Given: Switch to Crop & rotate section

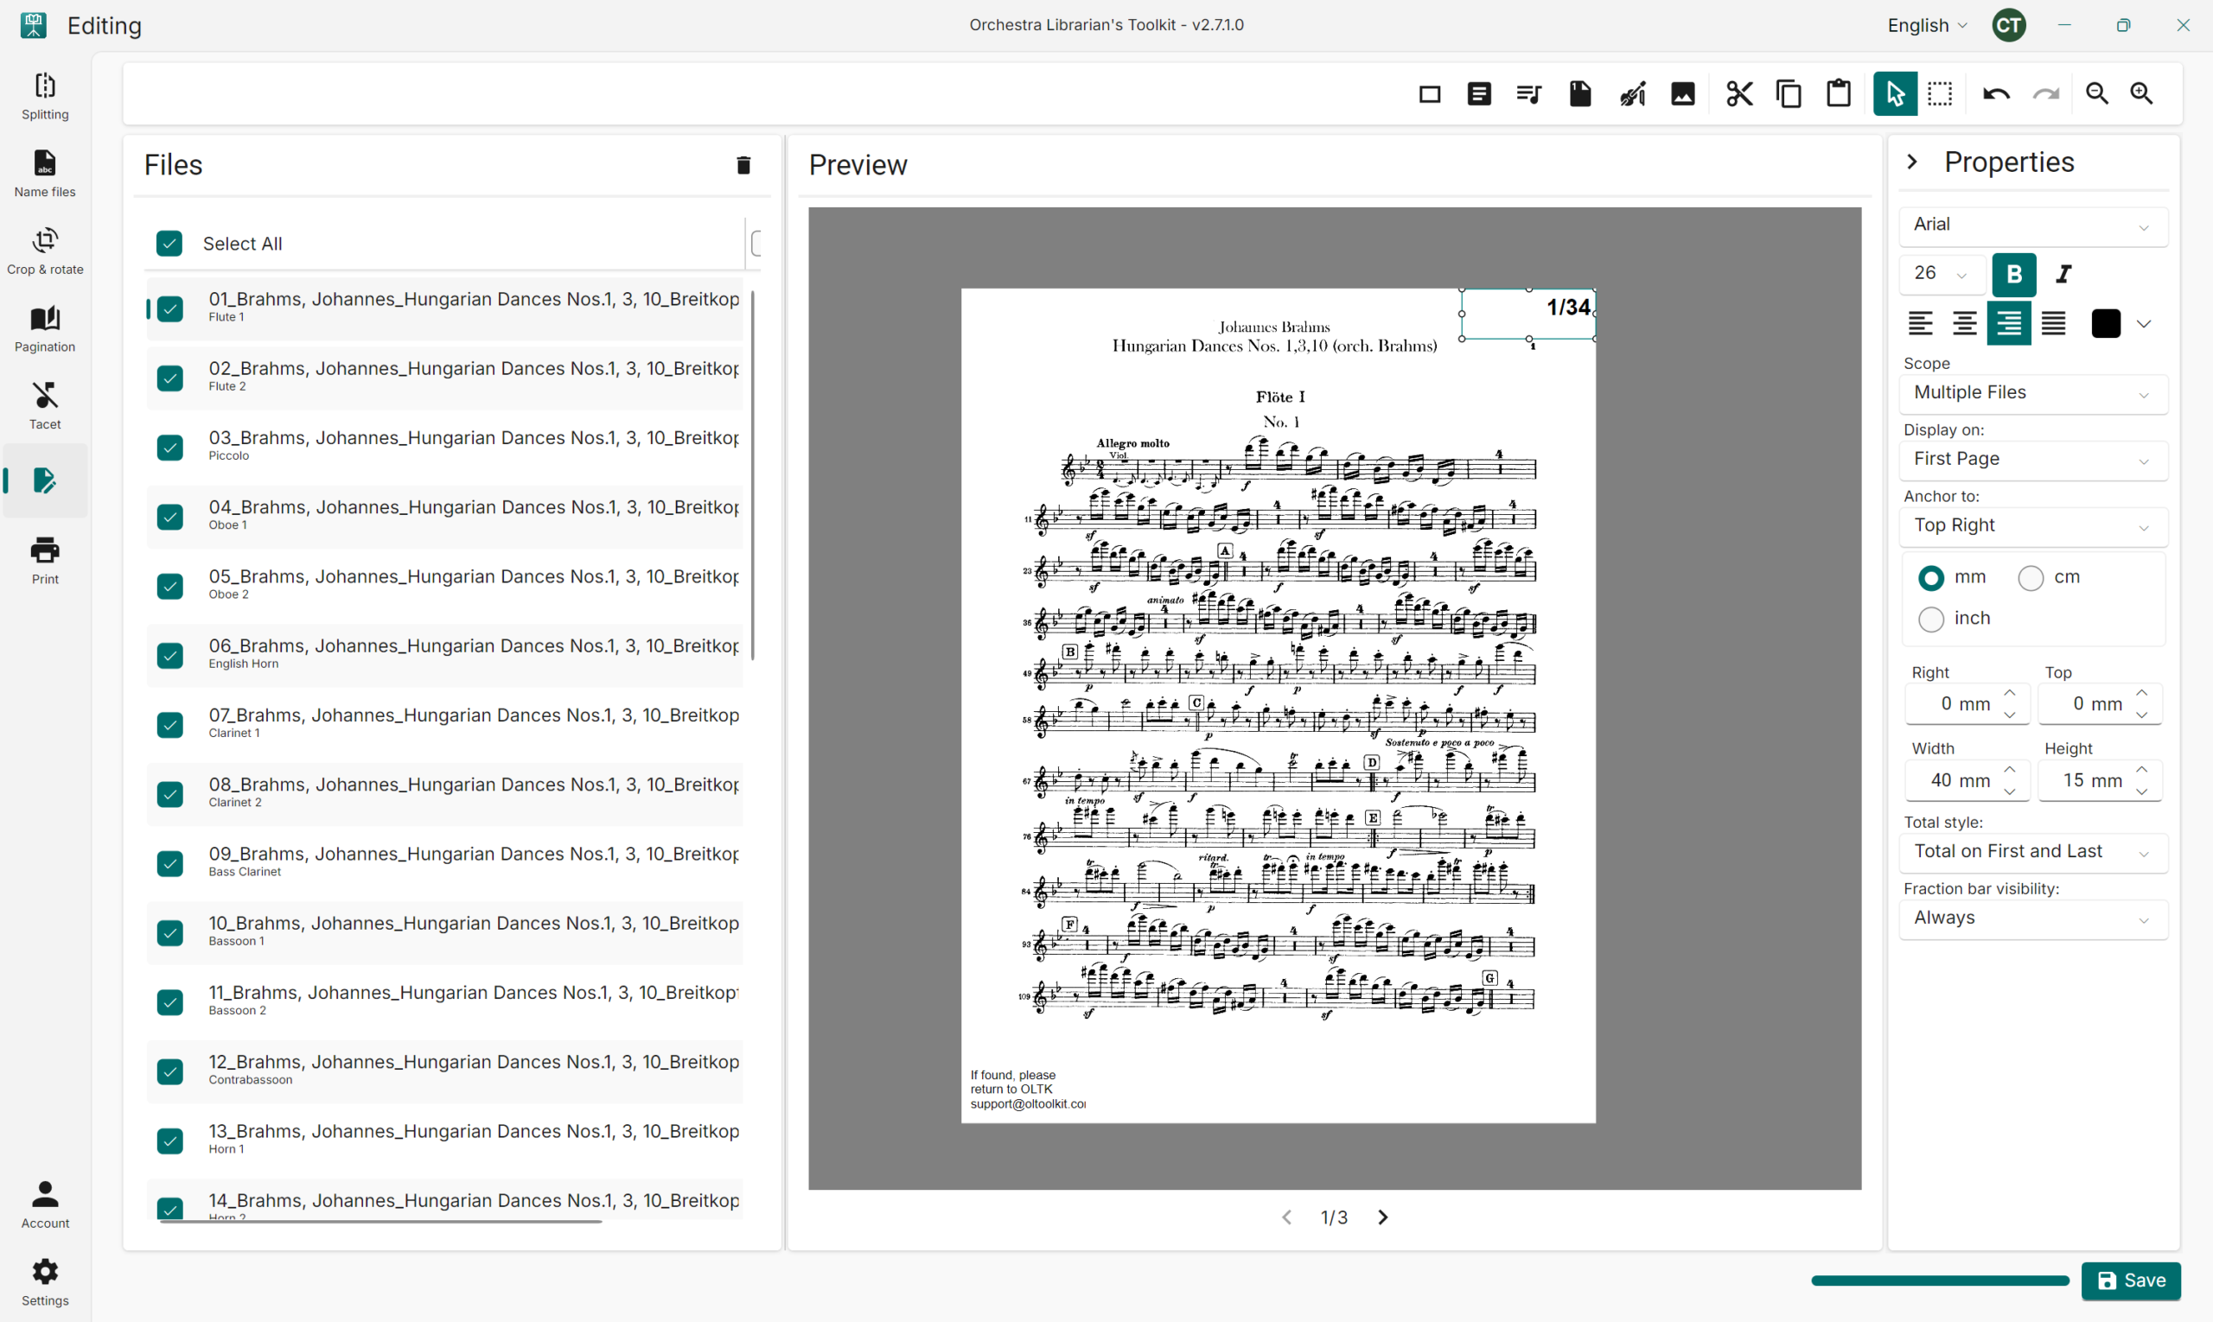Looking at the screenshot, I should point(45,251).
